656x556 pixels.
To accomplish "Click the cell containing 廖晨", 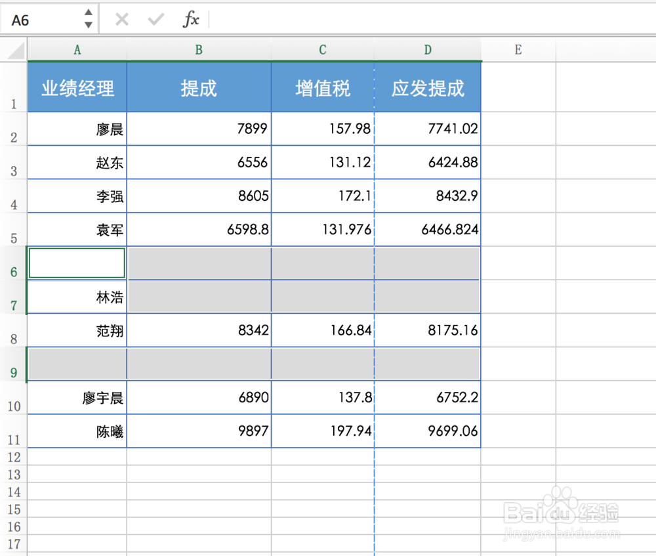I will tap(77, 129).
